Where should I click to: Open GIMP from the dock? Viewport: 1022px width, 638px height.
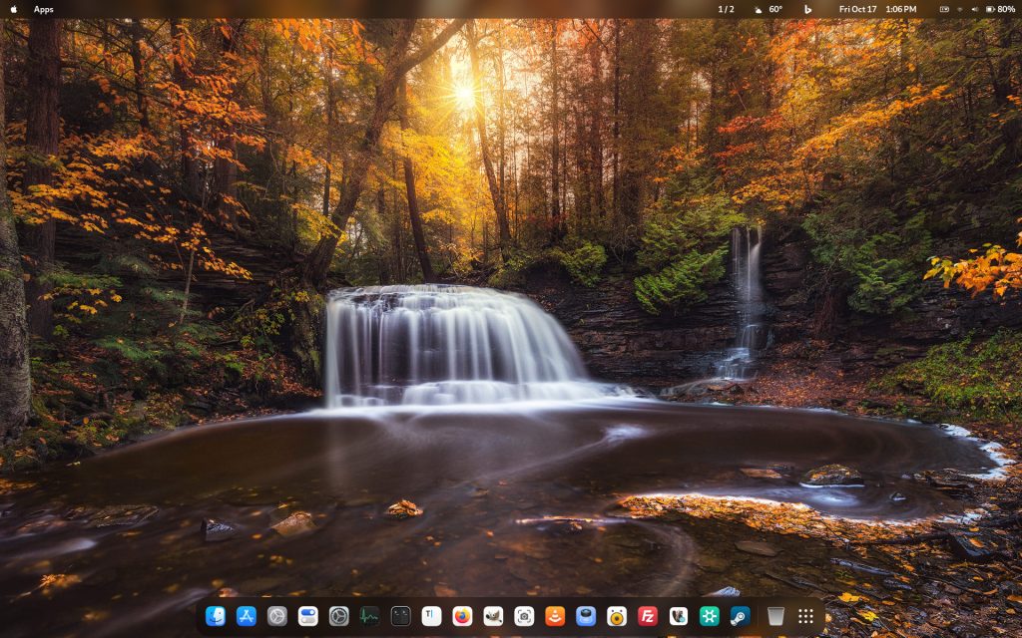tap(493, 616)
